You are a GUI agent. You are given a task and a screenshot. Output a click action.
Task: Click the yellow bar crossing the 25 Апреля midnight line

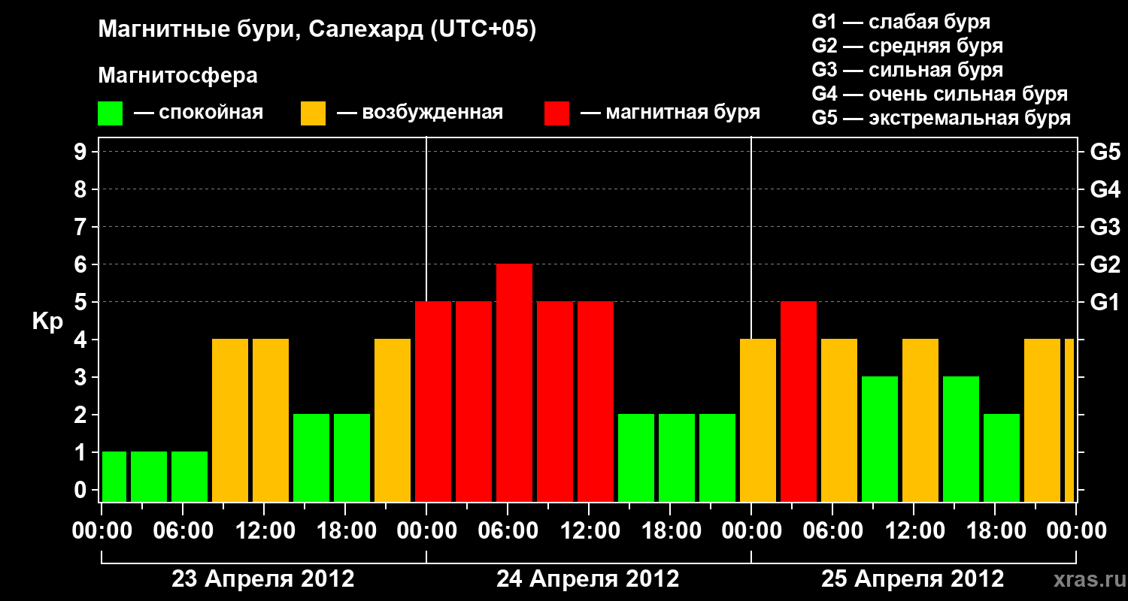click(x=758, y=421)
